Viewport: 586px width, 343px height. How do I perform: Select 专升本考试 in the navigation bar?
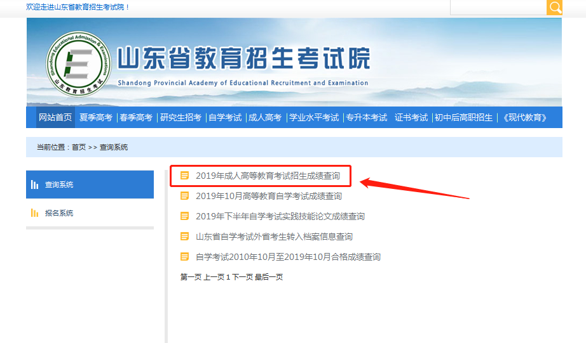366,117
